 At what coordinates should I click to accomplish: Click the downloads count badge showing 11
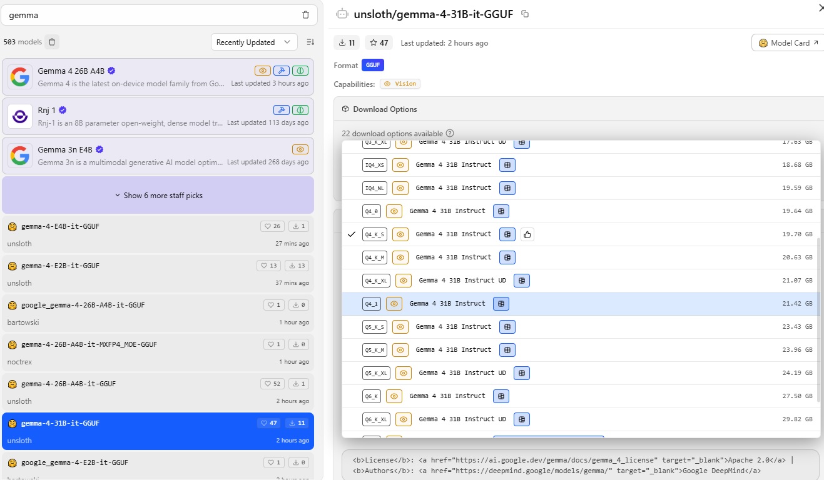[347, 43]
